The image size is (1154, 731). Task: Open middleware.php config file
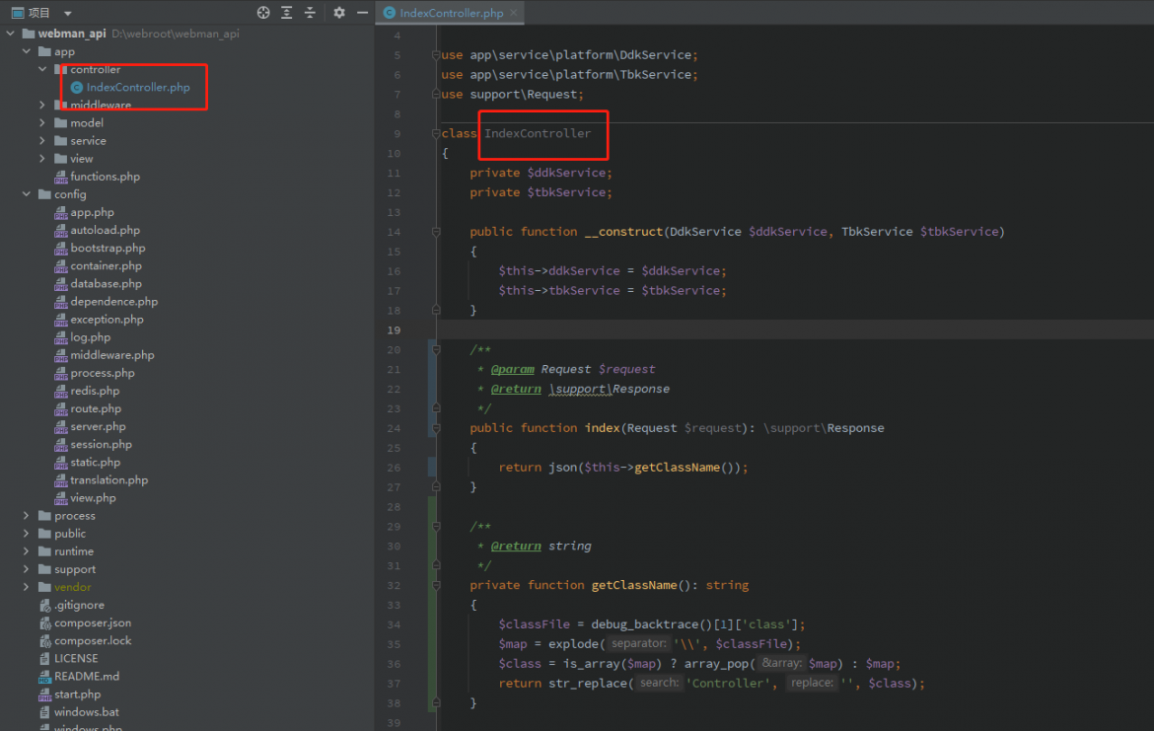coord(112,355)
